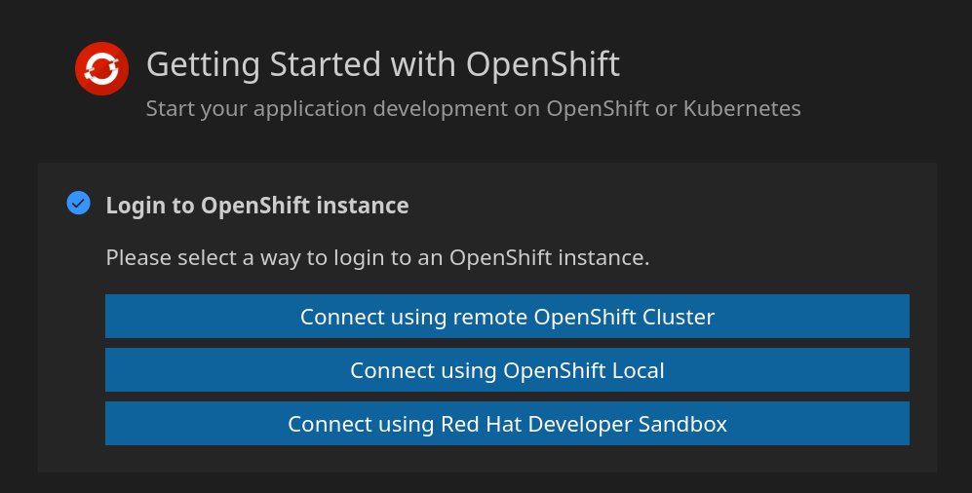Start login via the top blue button

click(507, 317)
